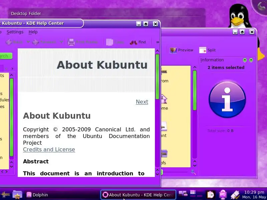Click the Desktop Folder widget title
Screen dimensions: 267x200
(x=26, y=13)
